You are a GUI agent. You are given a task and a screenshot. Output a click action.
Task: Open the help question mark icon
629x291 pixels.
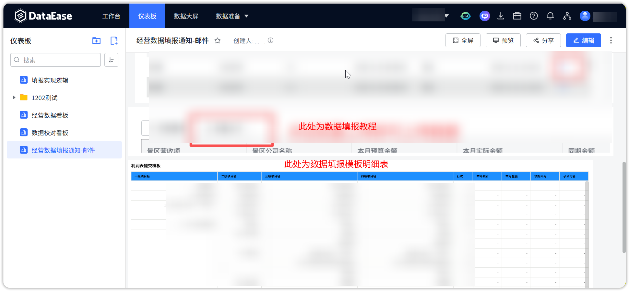pyautogui.click(x=534, y=16)
